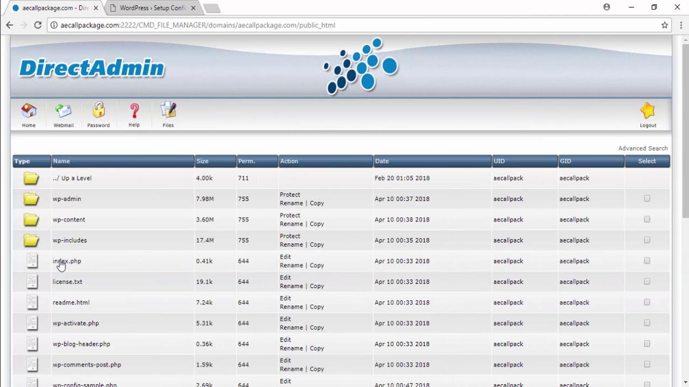Click the license.txt file icon
689x387 pixels.
[32, 282]
